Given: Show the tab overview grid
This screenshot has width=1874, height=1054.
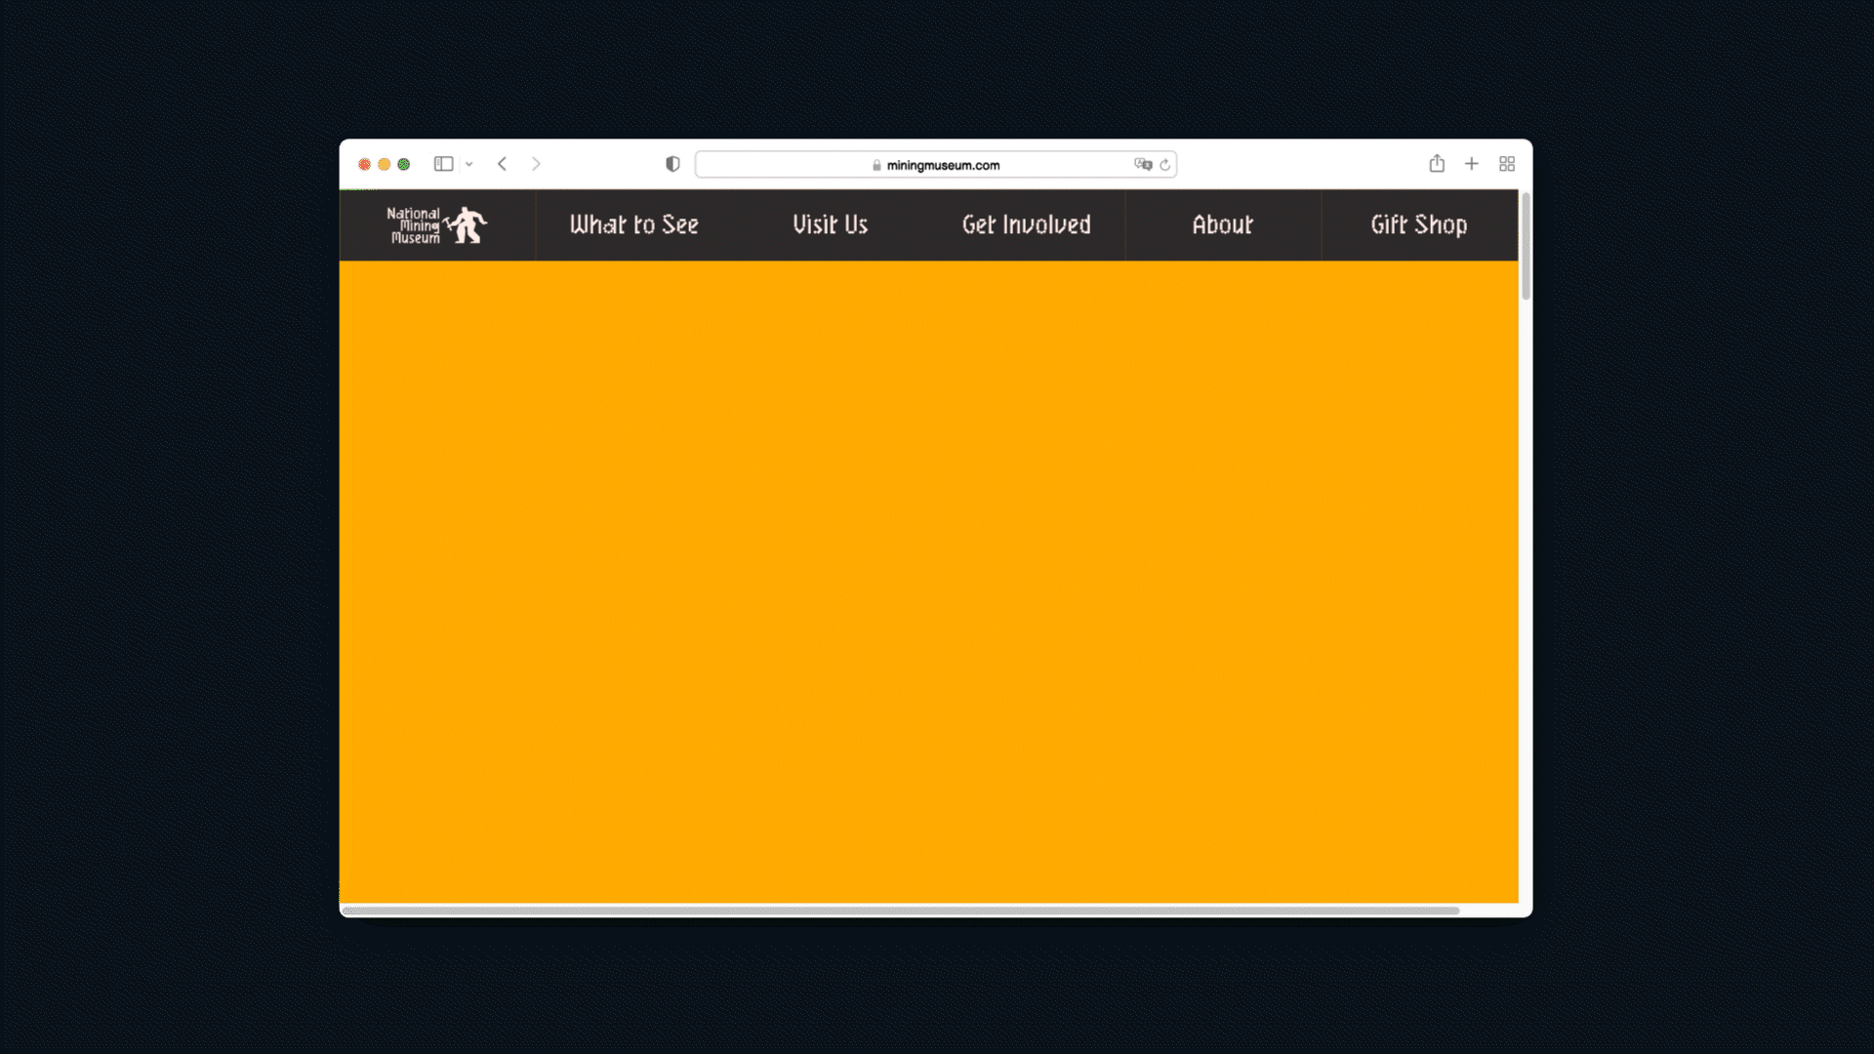Looking at the screenshot, I should (1507, 164).
